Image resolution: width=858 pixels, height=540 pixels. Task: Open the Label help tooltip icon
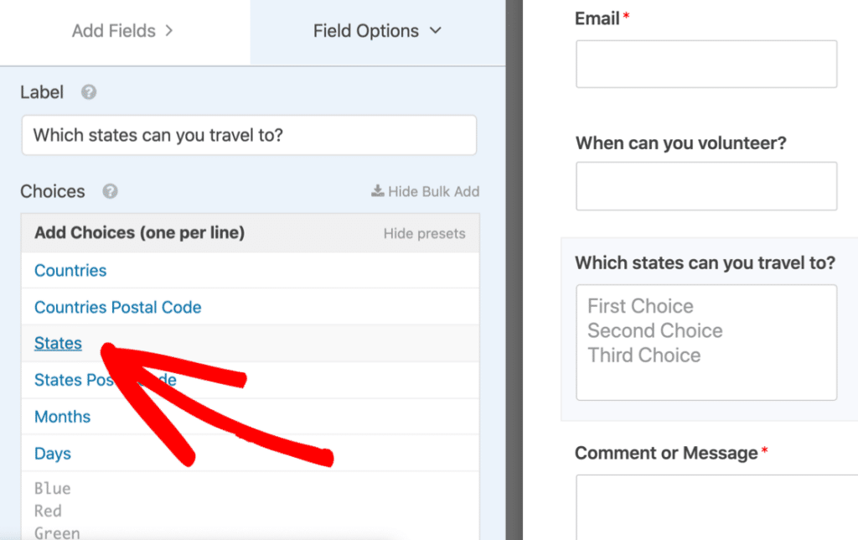89,92
